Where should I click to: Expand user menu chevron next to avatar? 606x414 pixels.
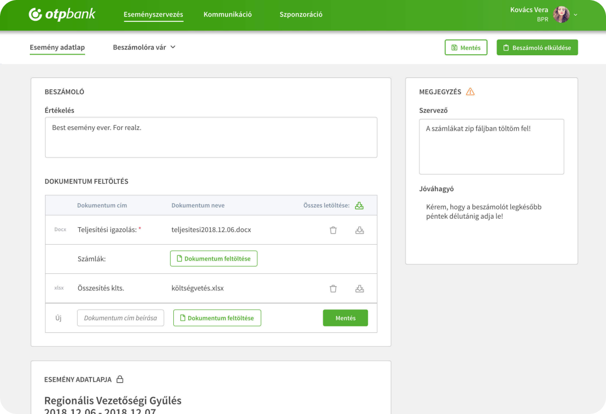576,15
